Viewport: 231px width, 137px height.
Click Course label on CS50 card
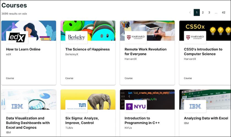click(x=188, y=78)
